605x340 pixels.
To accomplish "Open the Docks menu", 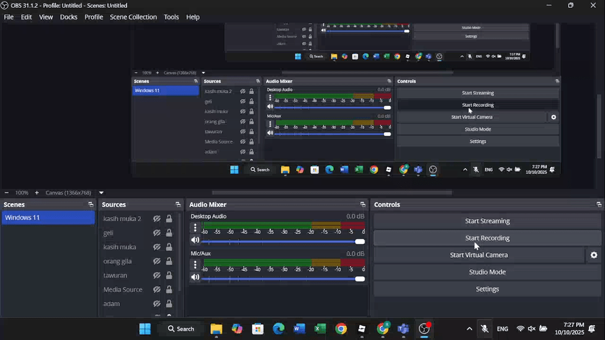I will coord(69,17).
